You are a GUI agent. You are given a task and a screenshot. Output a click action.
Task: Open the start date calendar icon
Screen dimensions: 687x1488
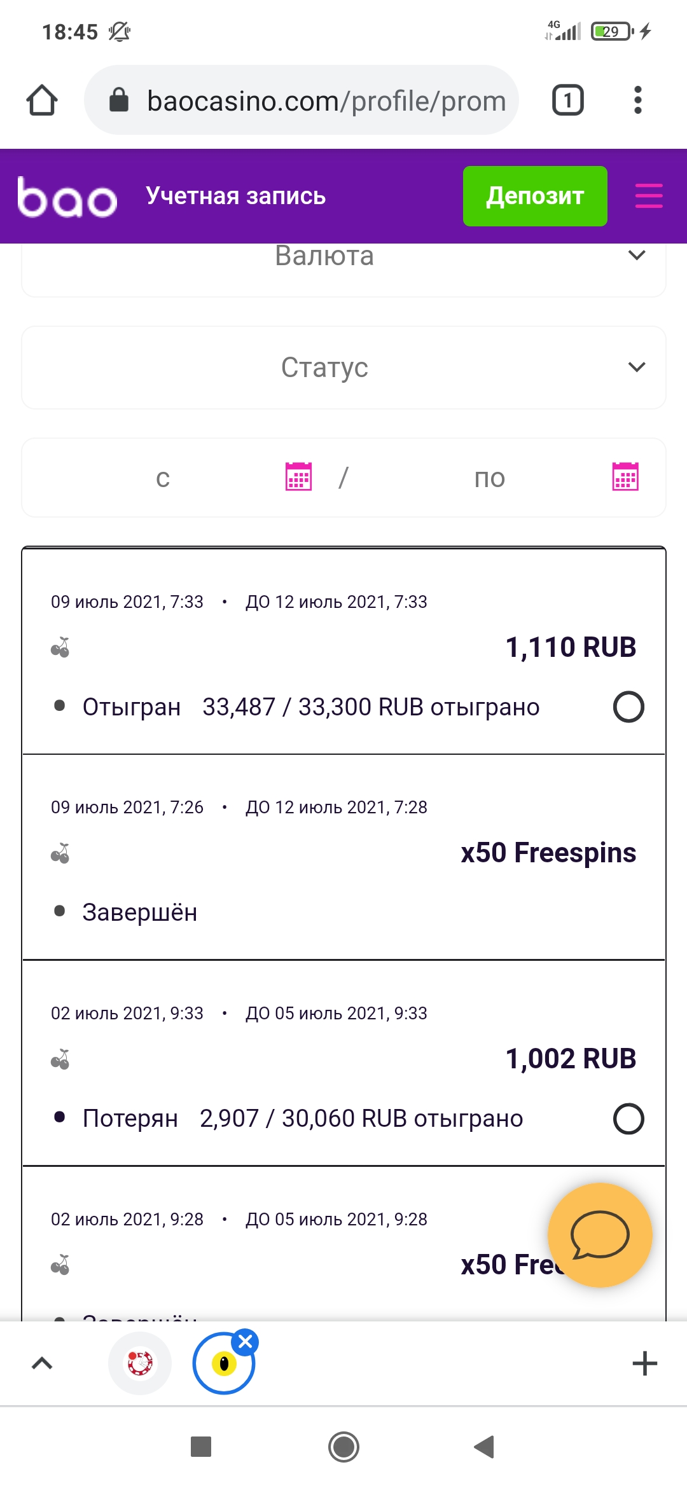[x=298, y=477]
